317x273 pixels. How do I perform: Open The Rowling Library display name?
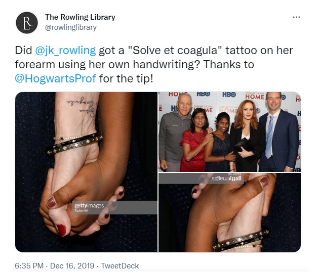(80, 17)
